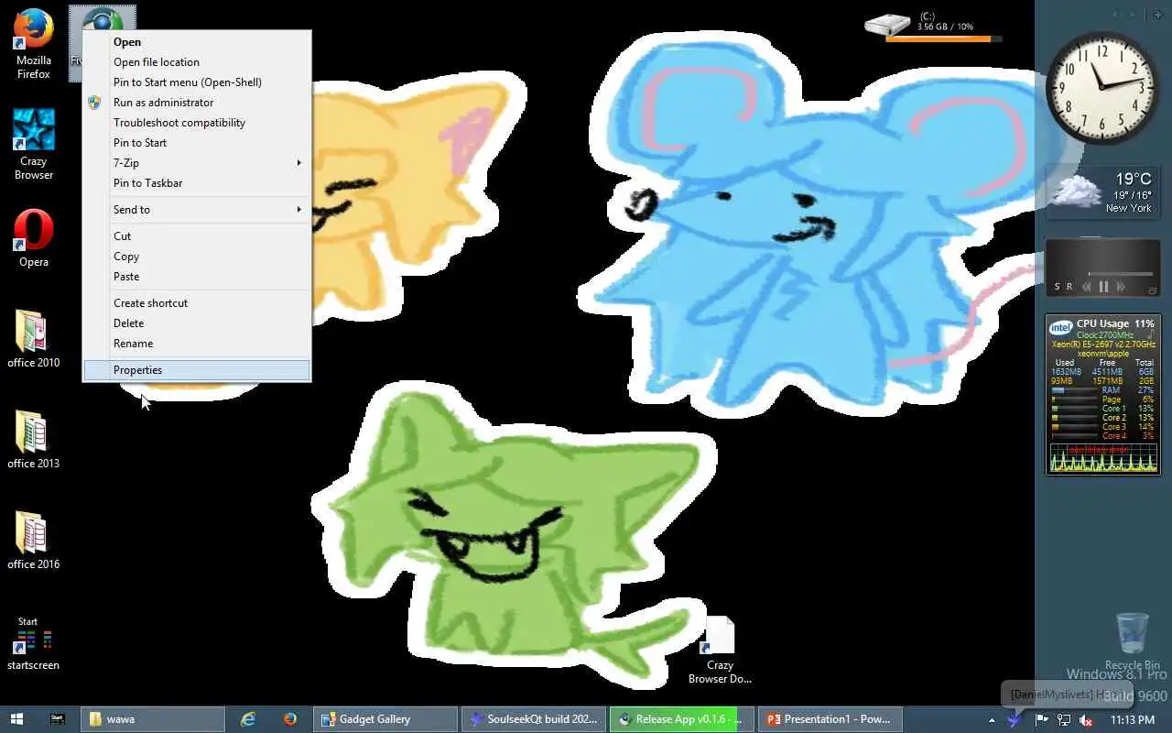Show hidden tray icons arrow
1172x733 pixels.
(992, 720)
